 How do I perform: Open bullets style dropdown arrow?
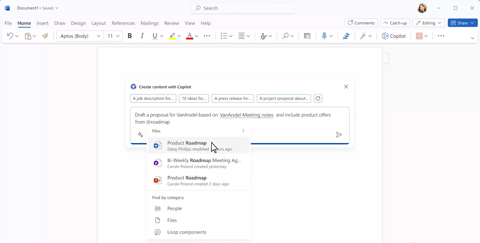click(x=231, y=36)
